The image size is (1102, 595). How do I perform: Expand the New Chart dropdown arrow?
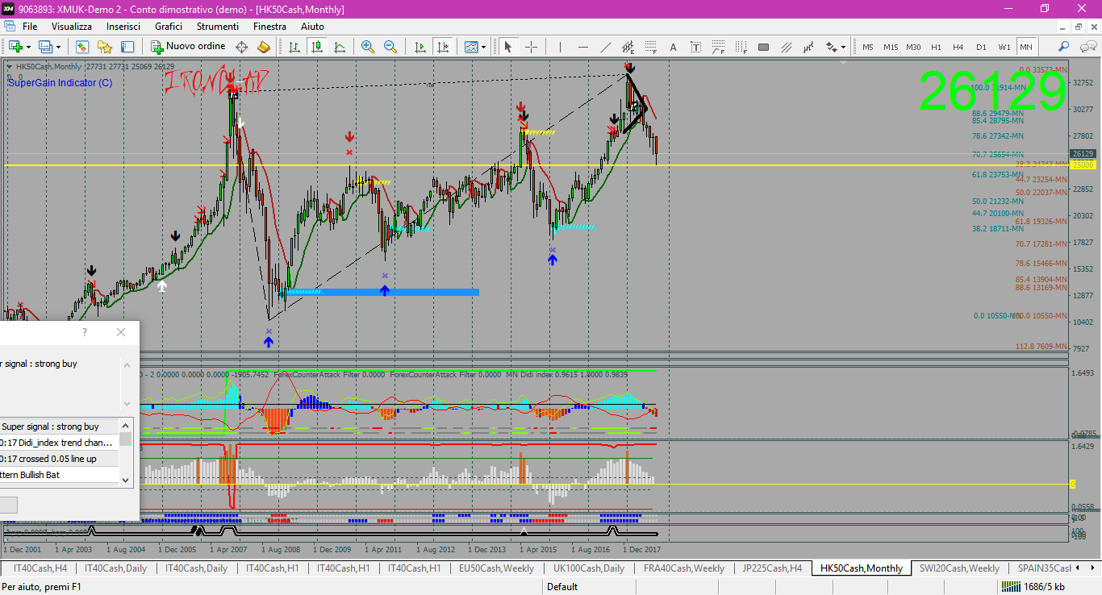(28, 47)
